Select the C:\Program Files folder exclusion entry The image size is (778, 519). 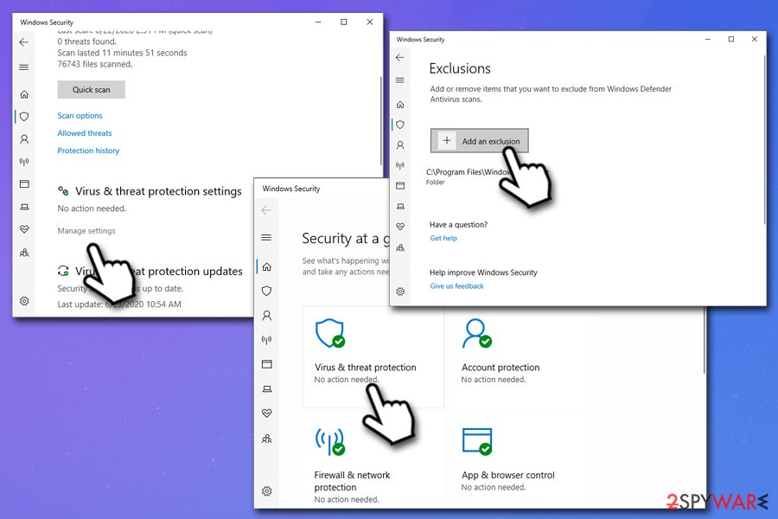tap(468, 176)
